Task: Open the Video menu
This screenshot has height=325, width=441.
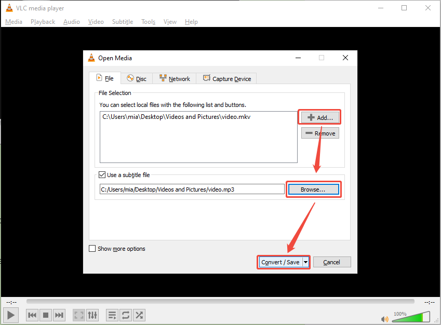Action: point(96,22)
